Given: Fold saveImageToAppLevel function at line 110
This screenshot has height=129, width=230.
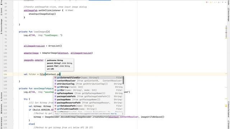Looking at the screenshot, I should point(13,89).
